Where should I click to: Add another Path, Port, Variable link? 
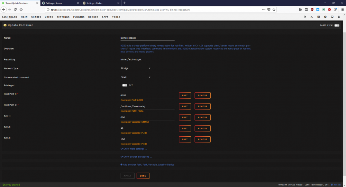pyautogui.click(x=147, y=165)
